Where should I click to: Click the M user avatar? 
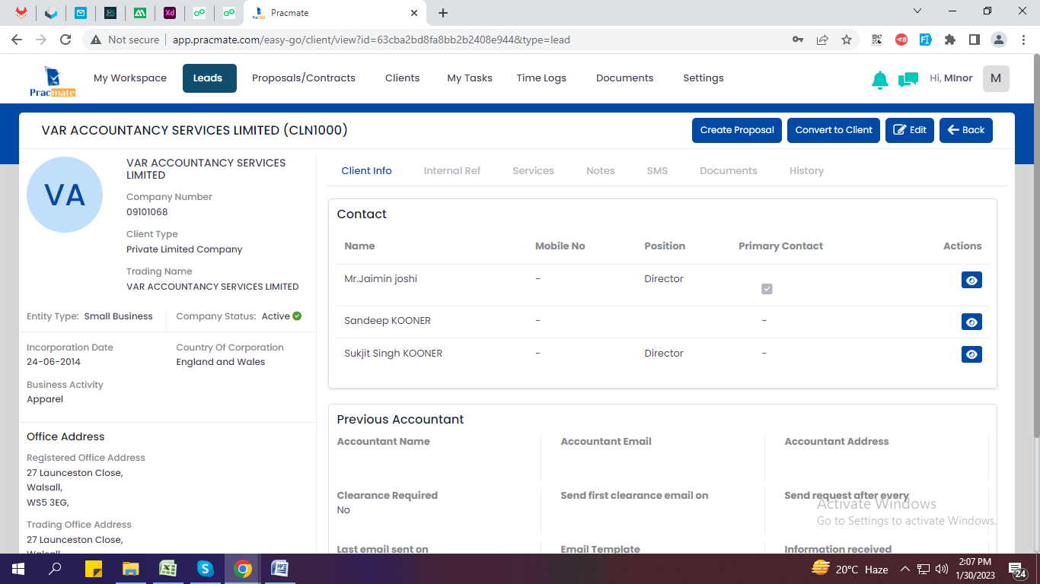click(x=996, y=78)
